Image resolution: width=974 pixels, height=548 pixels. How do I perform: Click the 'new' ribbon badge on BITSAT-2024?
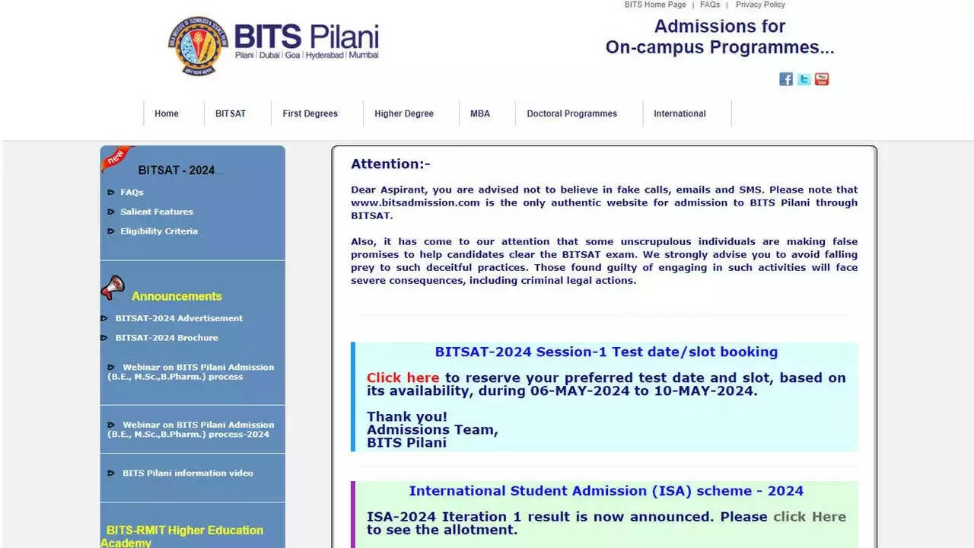tap(116, 158)
